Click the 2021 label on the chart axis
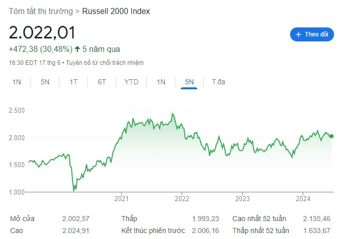The width and height of the screenshot is (355, 239). click(122, 199)
